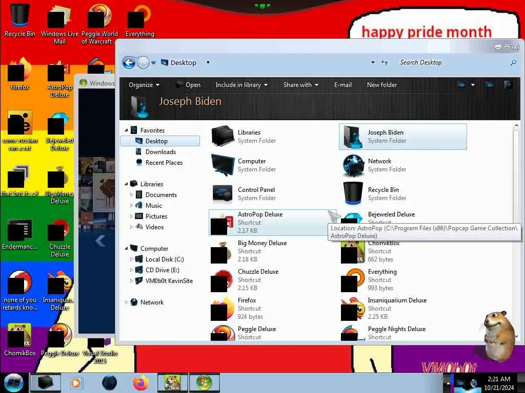The image size is (525, 393).
Task: Select the Everything shortcut in file list
Action: pyautogui.click(x=403, y=280)
